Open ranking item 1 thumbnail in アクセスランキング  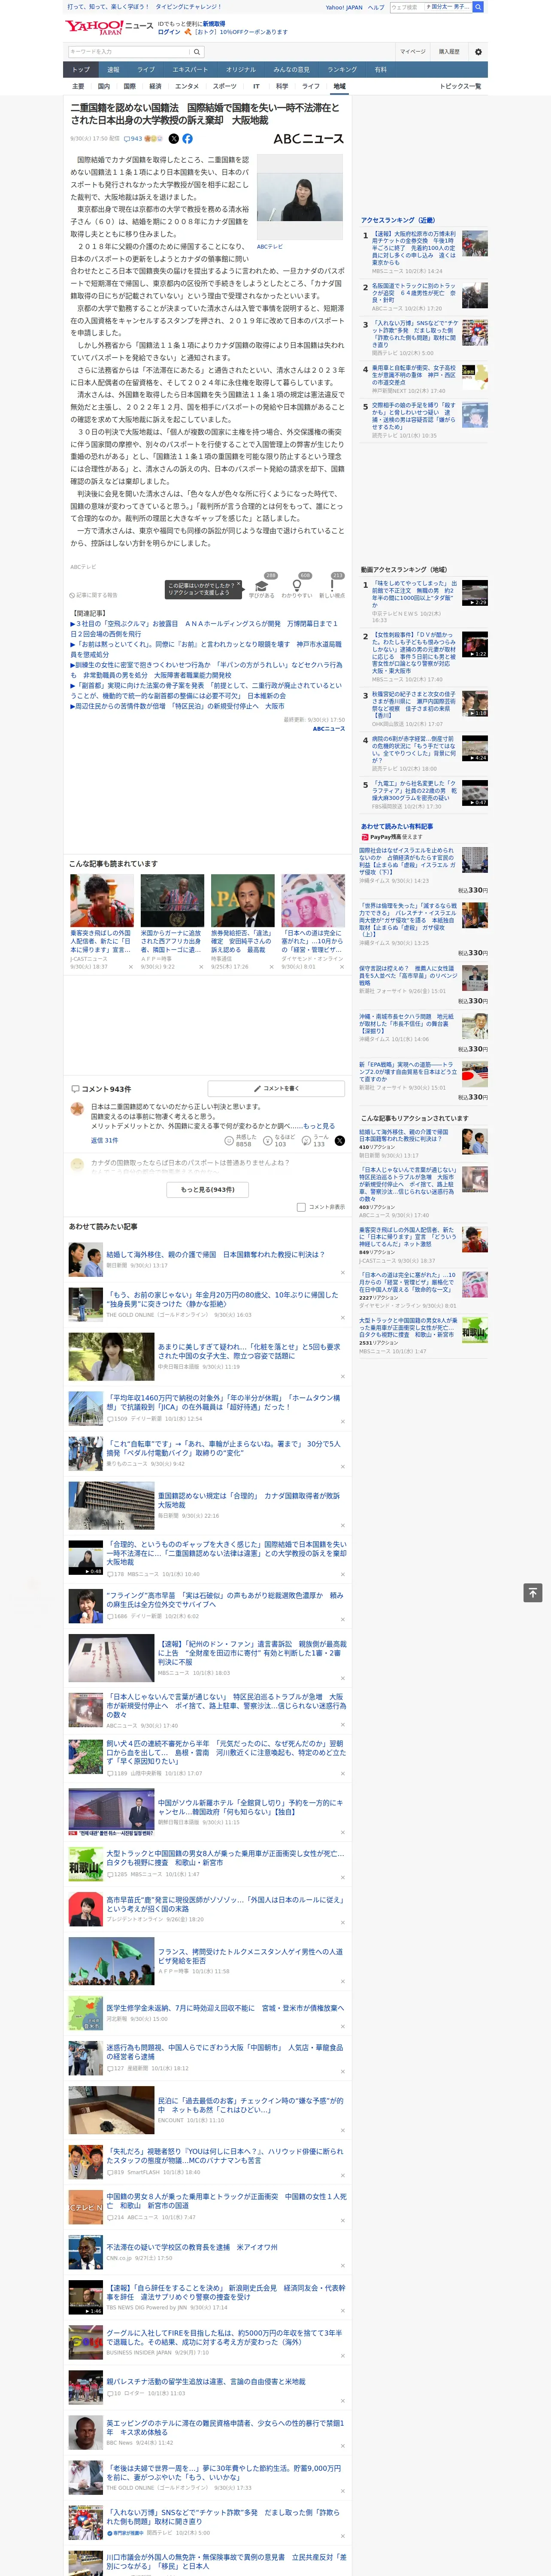475,243
